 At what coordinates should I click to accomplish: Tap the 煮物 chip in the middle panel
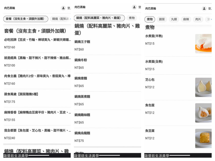tap(132, 18)
